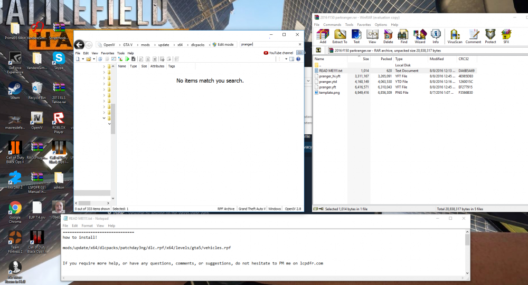Select READ ME!!!!.txt in WinRAR
The height and width of the screenshot is (285, 528).
pos(331,71)
